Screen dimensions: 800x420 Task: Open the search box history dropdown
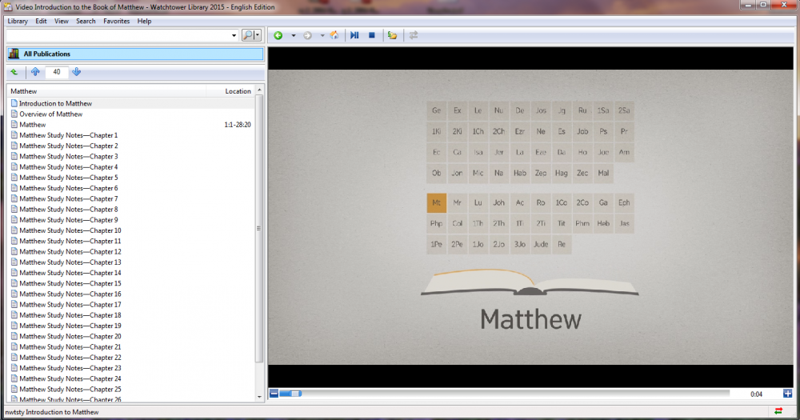234,35
